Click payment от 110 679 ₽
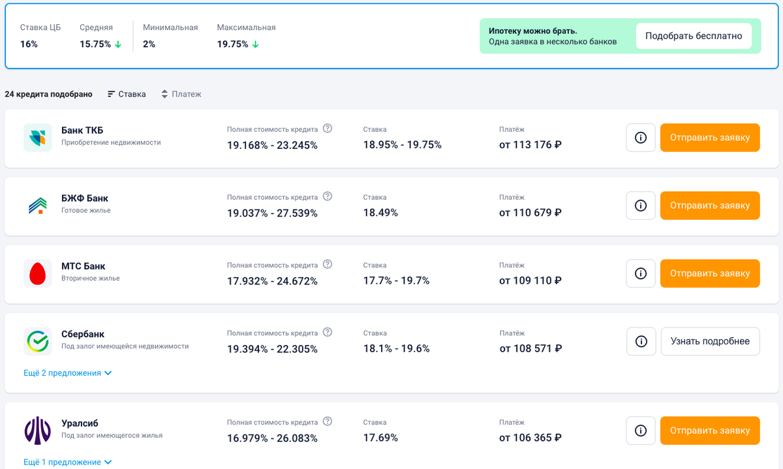The height and width of the screenshot is (469, 783). pos(530,213)
